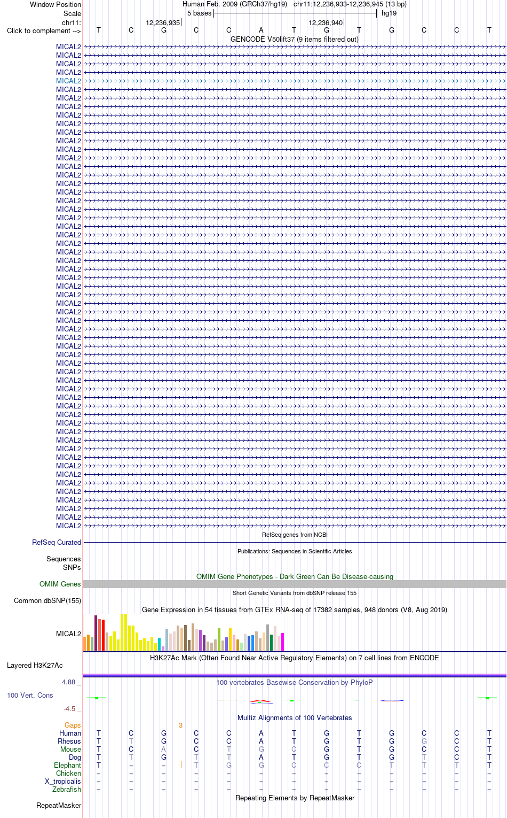507x818 pixels.
Task: Click base 'A' in the complement sequence row
Action: coord(261,30)
